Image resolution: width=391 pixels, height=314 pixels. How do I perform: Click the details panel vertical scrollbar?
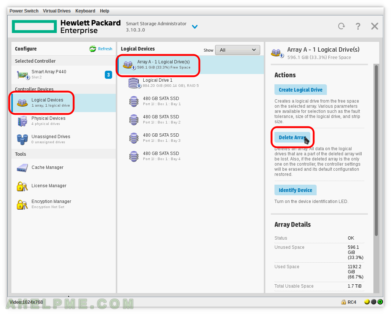point(376,150)
